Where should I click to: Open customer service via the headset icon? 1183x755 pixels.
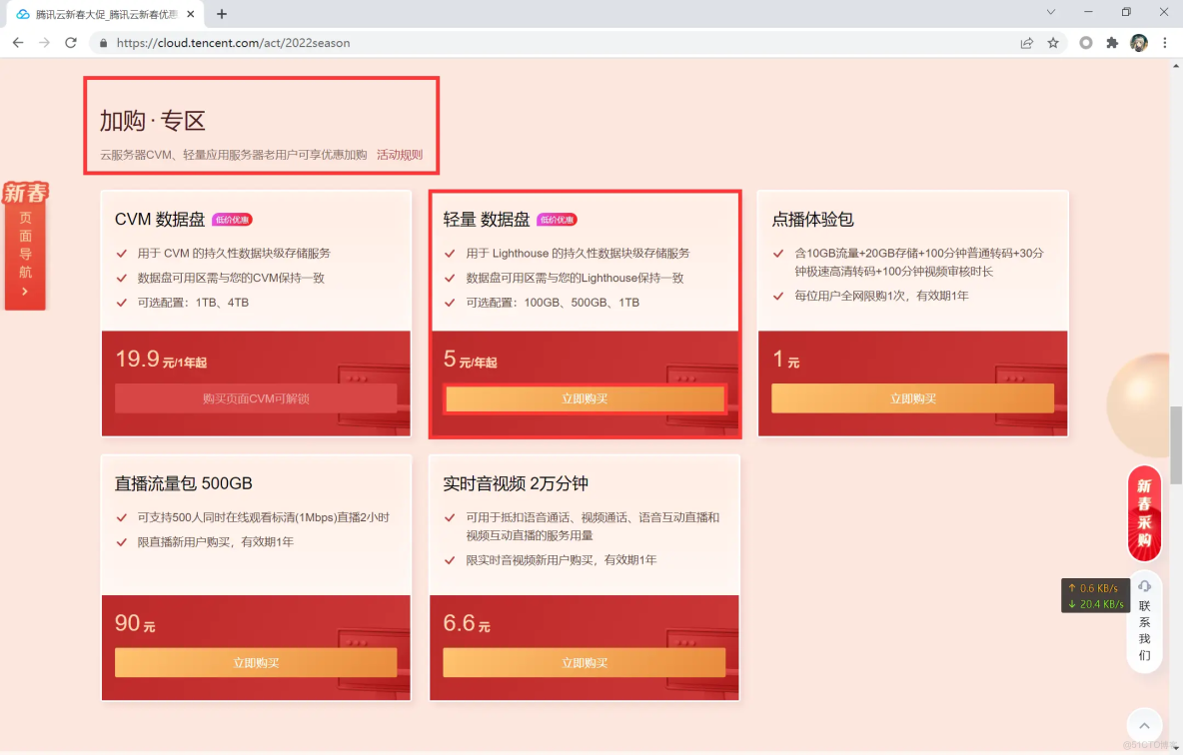click(x=1143, y=585)
